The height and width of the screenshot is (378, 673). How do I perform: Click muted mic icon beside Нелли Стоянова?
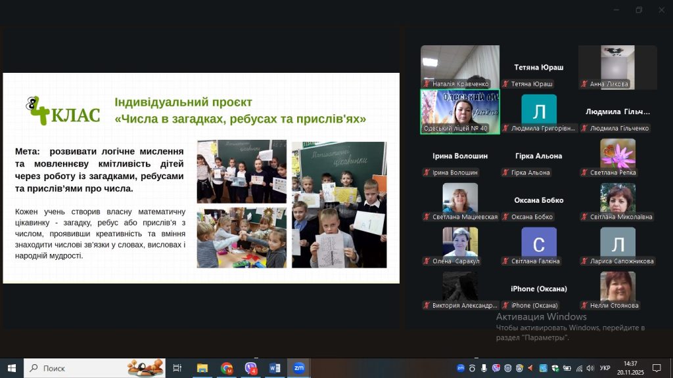[x=584, y=305]
